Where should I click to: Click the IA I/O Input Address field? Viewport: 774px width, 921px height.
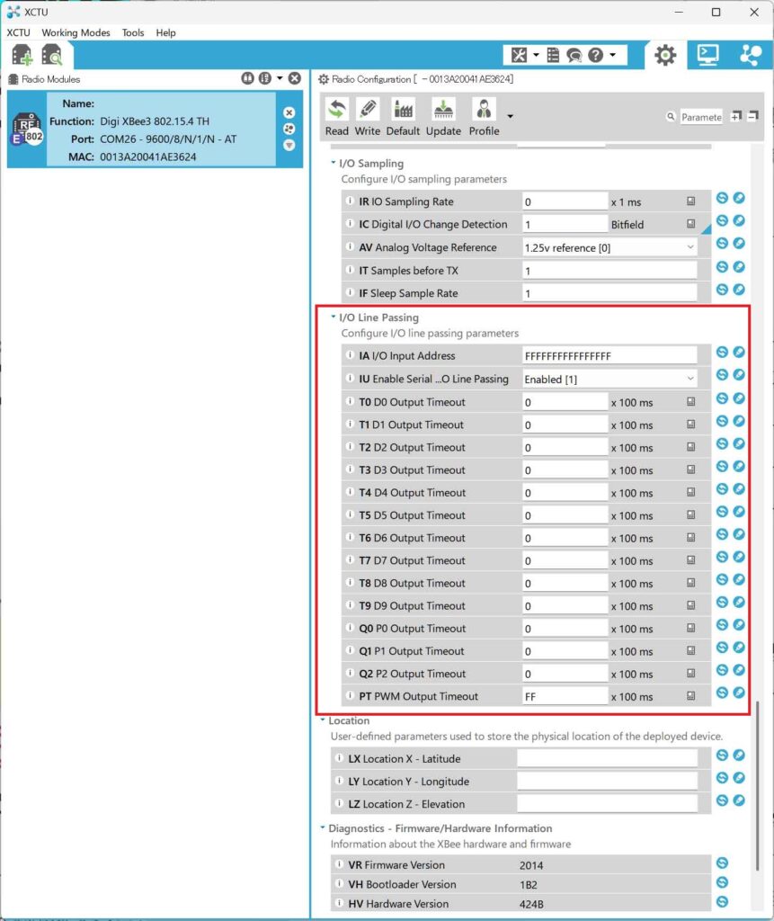(609, 355)
